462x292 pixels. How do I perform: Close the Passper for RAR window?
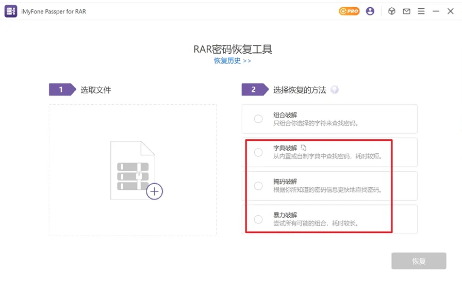point(451,11)
